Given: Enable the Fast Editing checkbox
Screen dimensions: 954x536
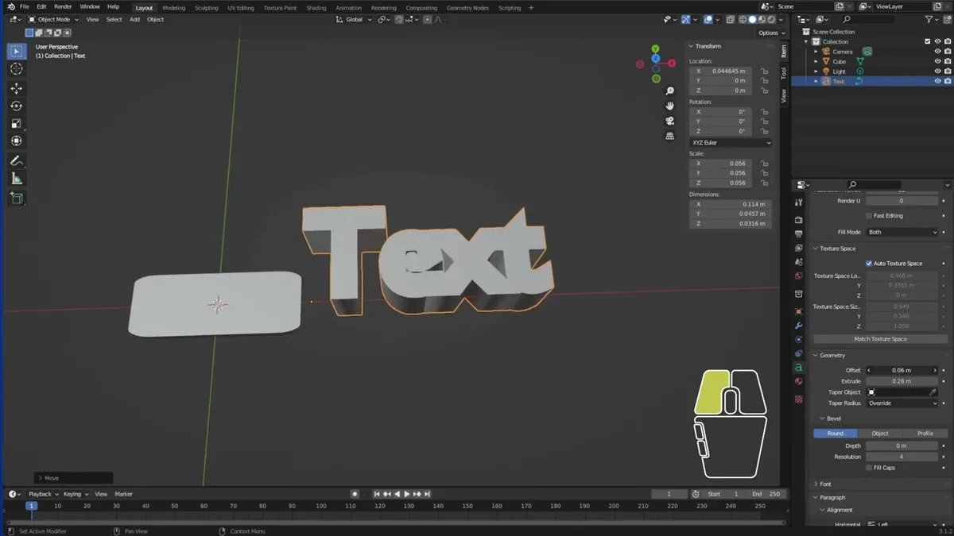Looking at the screenshot, I should (869, 216).
